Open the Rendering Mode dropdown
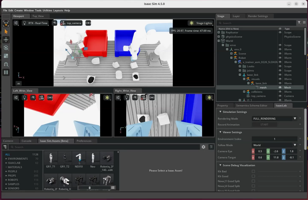The height and width of the screenshot is (200, 308). click(x=274, y=119)
